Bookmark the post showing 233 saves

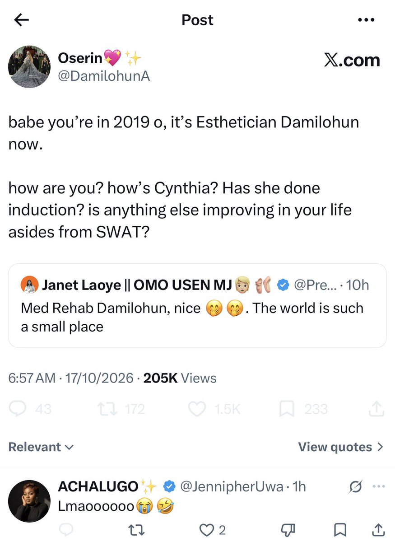click(303, 409)
